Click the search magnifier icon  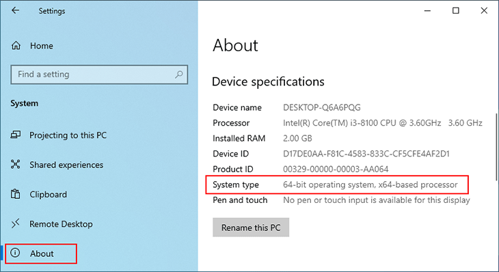(x=179, y=74)
